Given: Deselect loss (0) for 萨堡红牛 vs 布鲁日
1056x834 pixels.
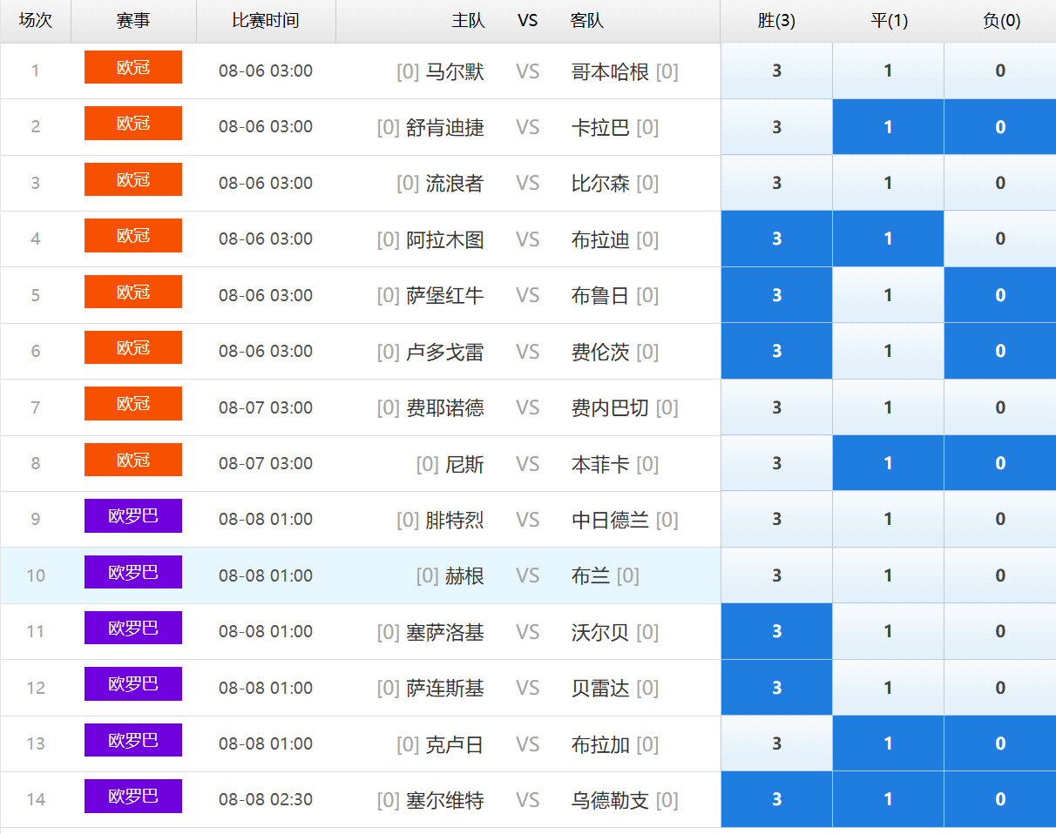Looking at the screenshot, I should [x=1000, y=295].
